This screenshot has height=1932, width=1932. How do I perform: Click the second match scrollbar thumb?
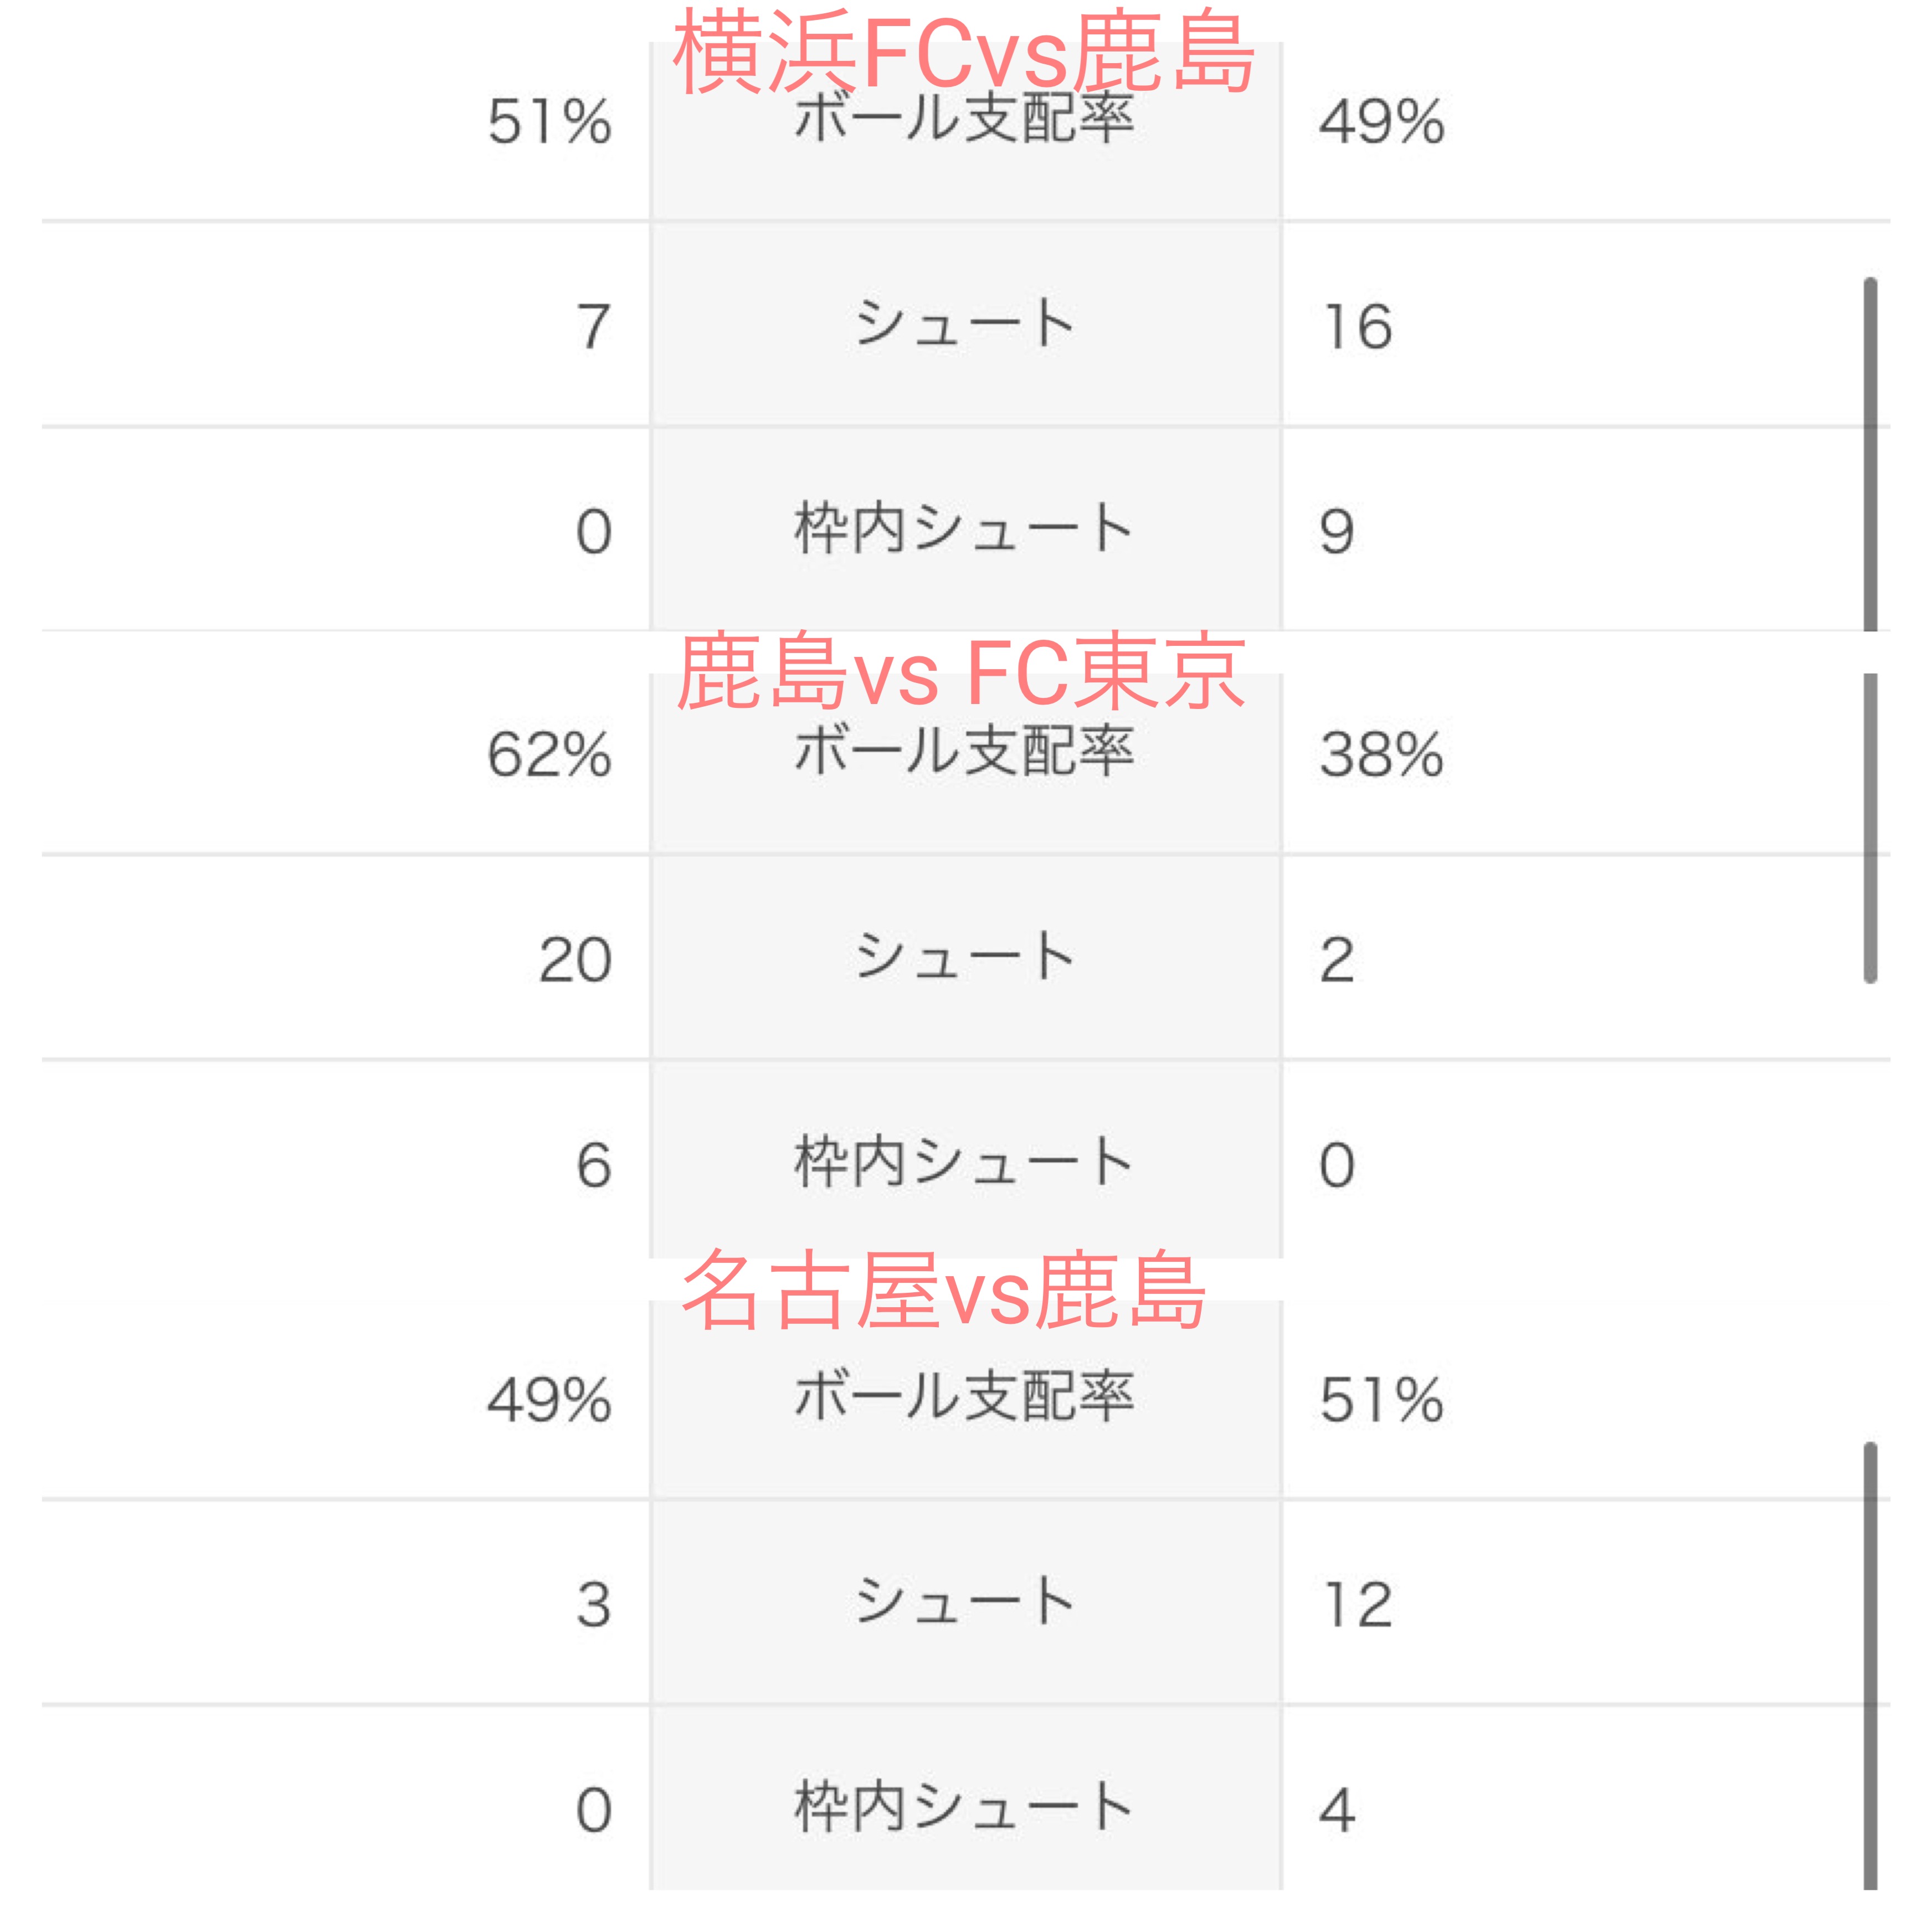1870,828
